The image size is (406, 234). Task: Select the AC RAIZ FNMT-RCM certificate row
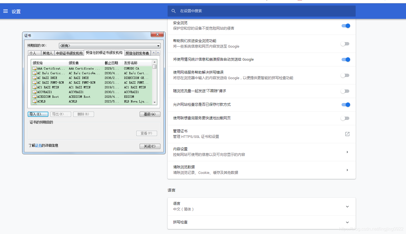(92, 83)
